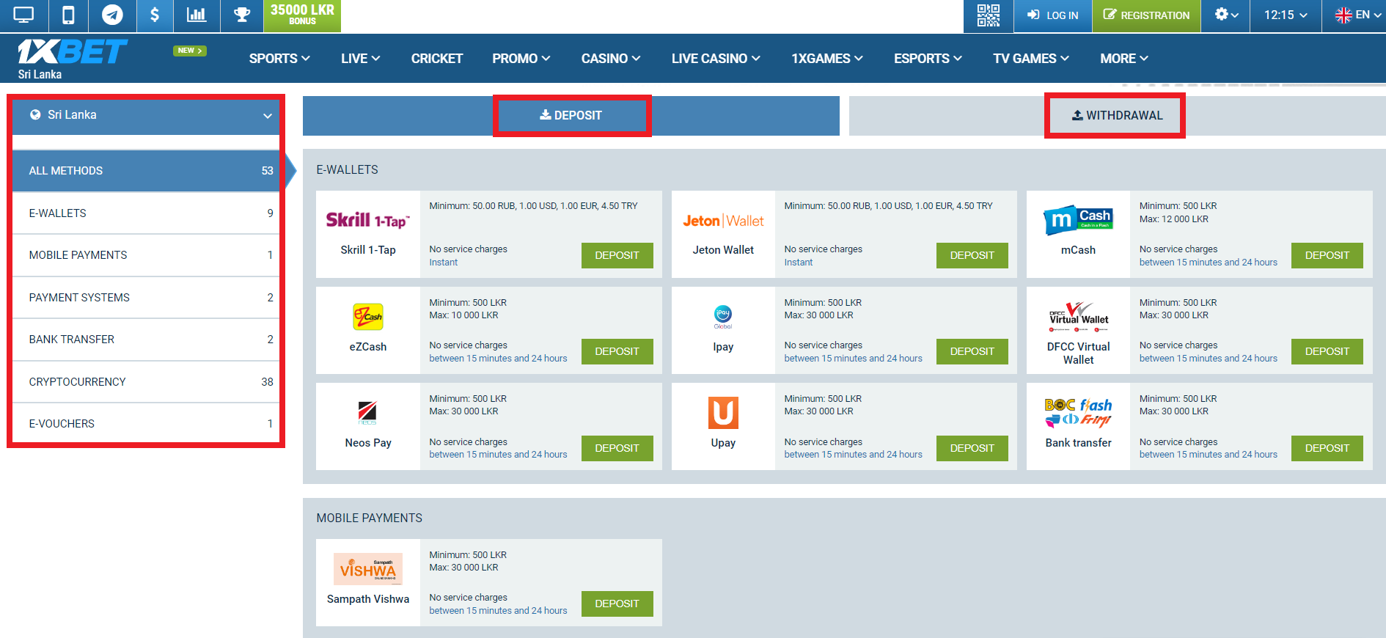This screenshot has width=1386, height=638.
Task: Open desktop app icon in top bar
Action: click(23, 15)
